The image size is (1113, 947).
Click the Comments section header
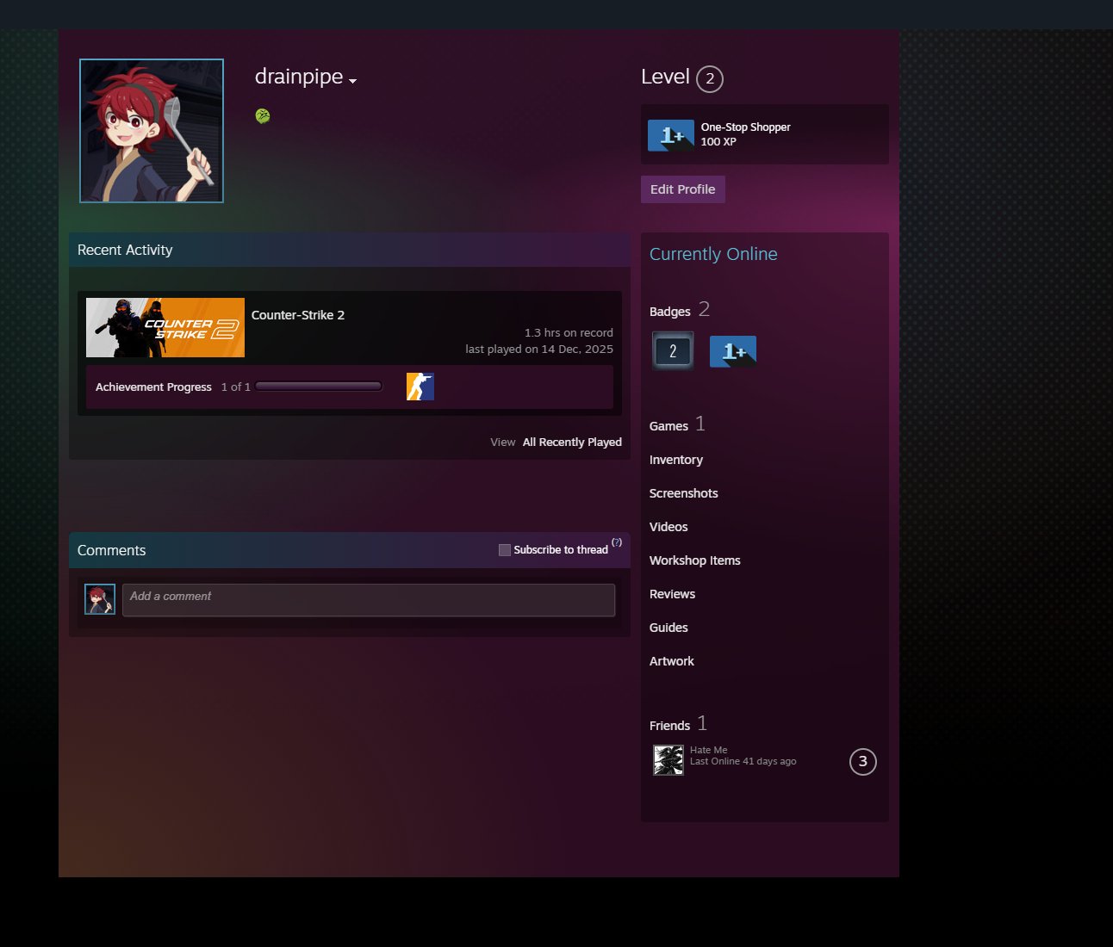pos(112,550)
